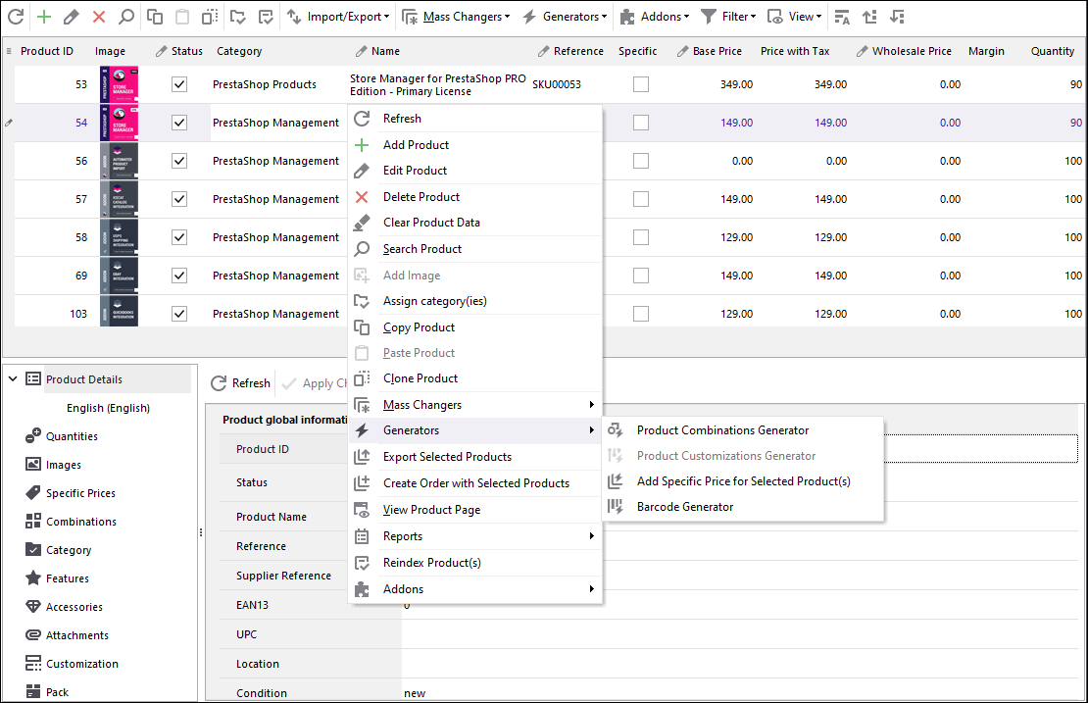
Task: Open Addons toolbar dropdown
Action: [x=655, y=17]
